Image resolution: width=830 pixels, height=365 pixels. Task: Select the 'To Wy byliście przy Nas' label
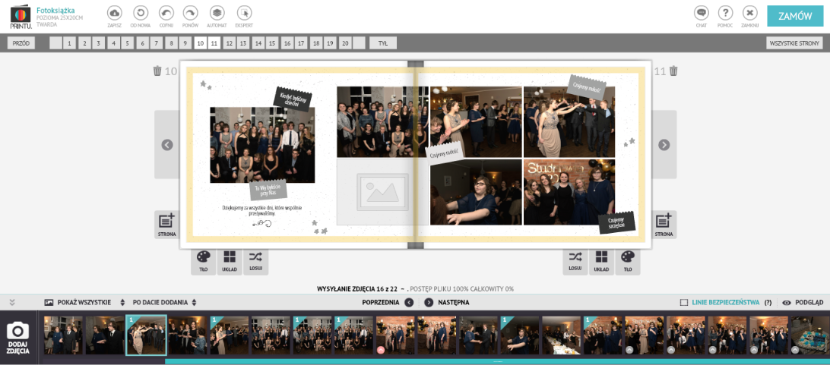[x=268, y=190]
